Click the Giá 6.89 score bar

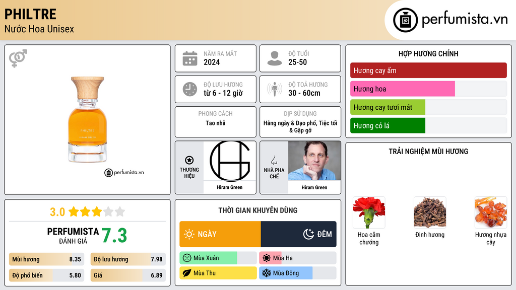128,275
